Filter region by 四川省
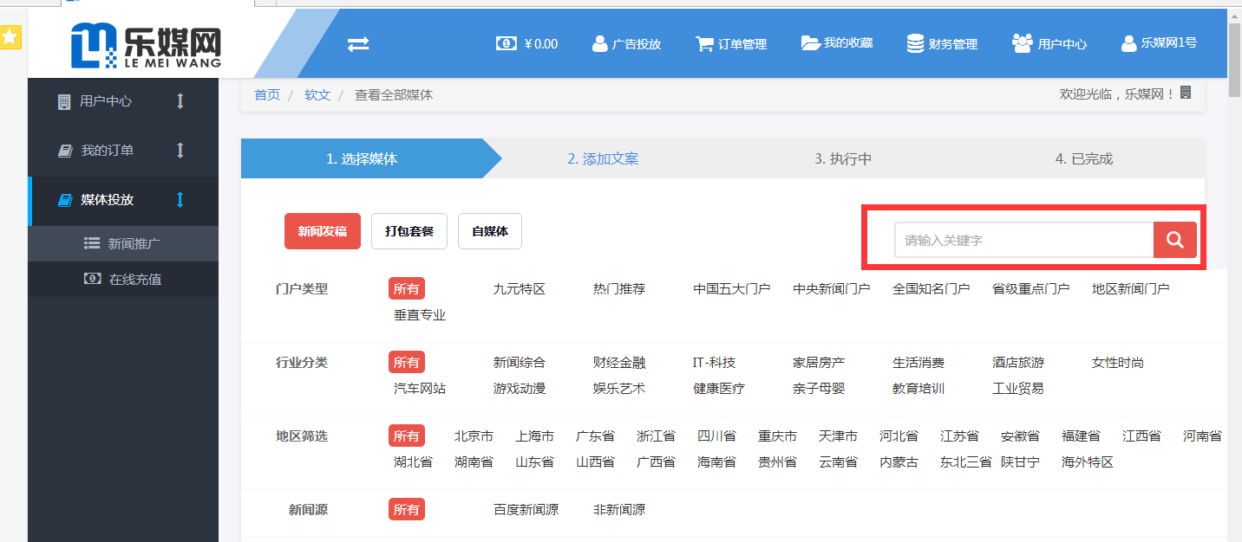 pos(716,436)
